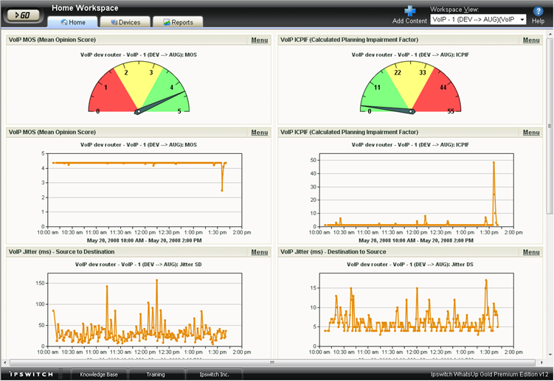554x381 pixels.
Task: Switch to the Reports tab
Action: point(178,22)
